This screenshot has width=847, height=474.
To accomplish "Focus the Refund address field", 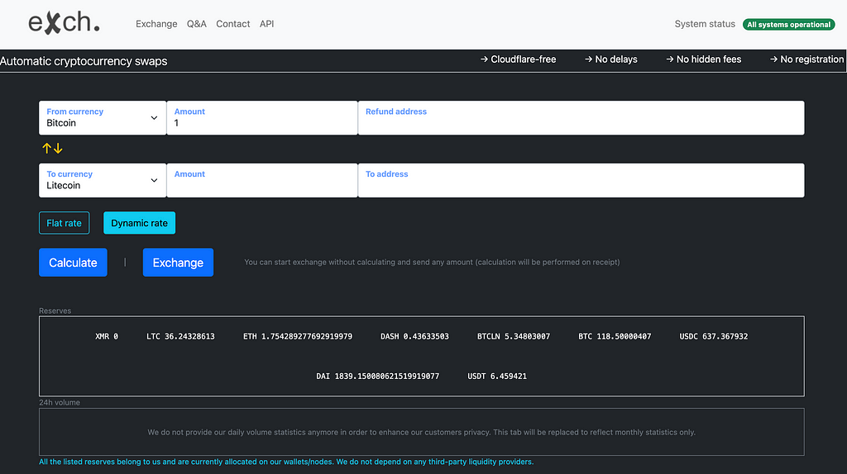I will coord(581,117).
